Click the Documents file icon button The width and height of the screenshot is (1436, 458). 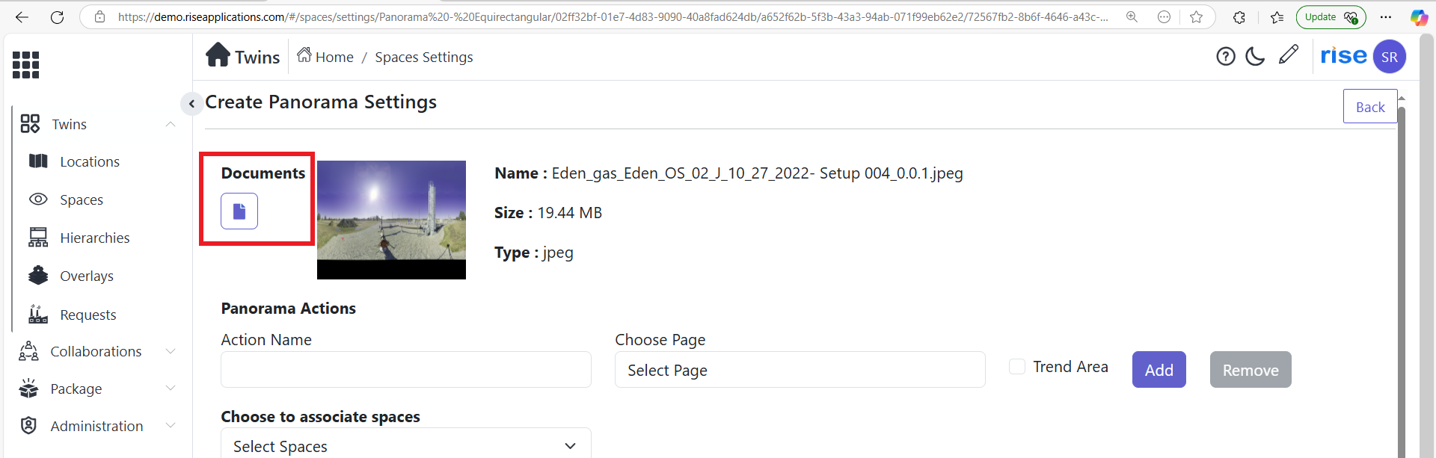pyautogui.click(x=239, y=211)
